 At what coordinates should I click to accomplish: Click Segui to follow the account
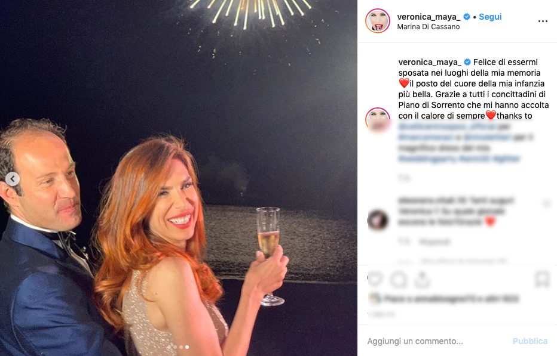tap(490, 17)
